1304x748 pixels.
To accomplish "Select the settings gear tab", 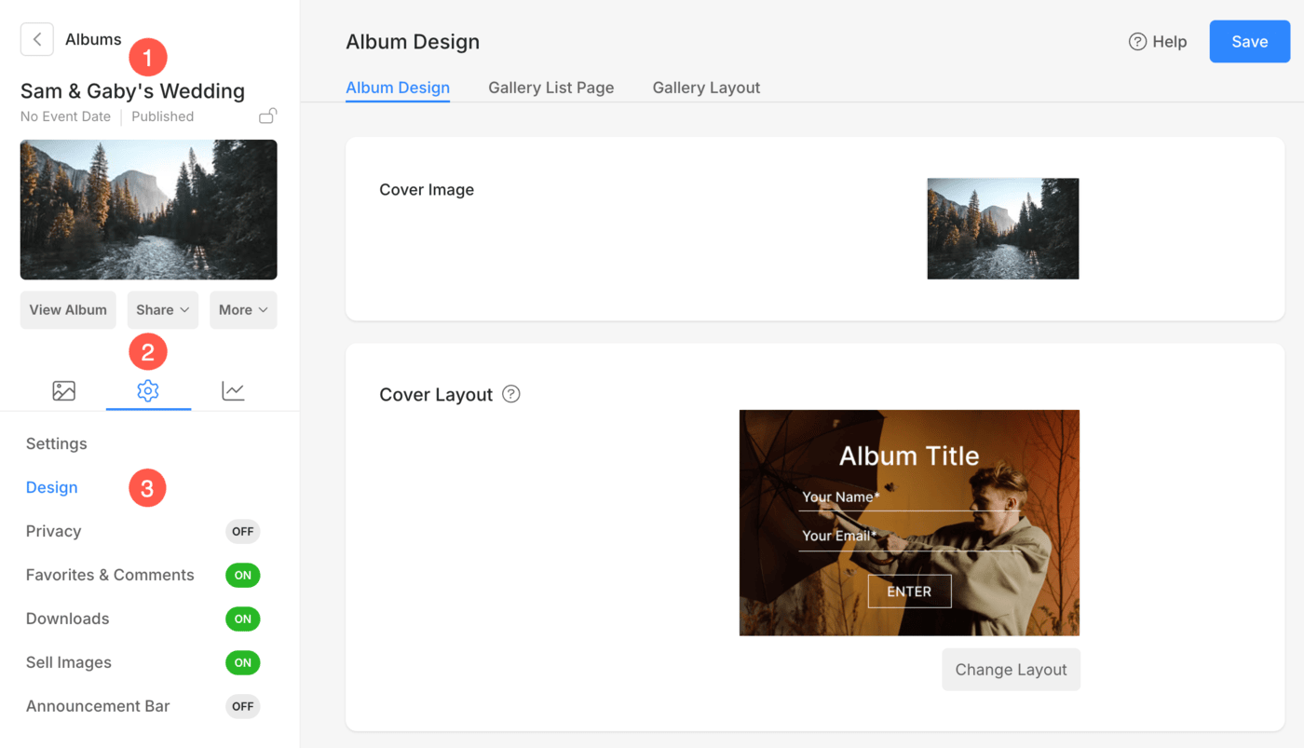I will (148, 391).
